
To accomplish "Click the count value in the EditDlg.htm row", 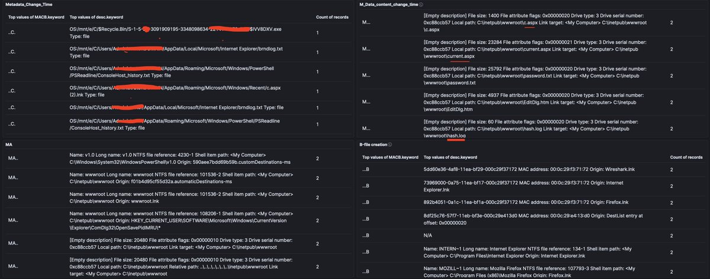I will tap(671, 102).
